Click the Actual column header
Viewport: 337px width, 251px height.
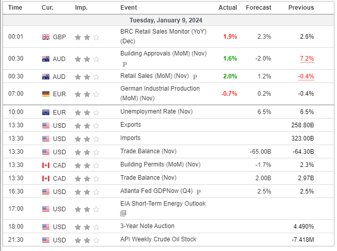coord(228,8)
